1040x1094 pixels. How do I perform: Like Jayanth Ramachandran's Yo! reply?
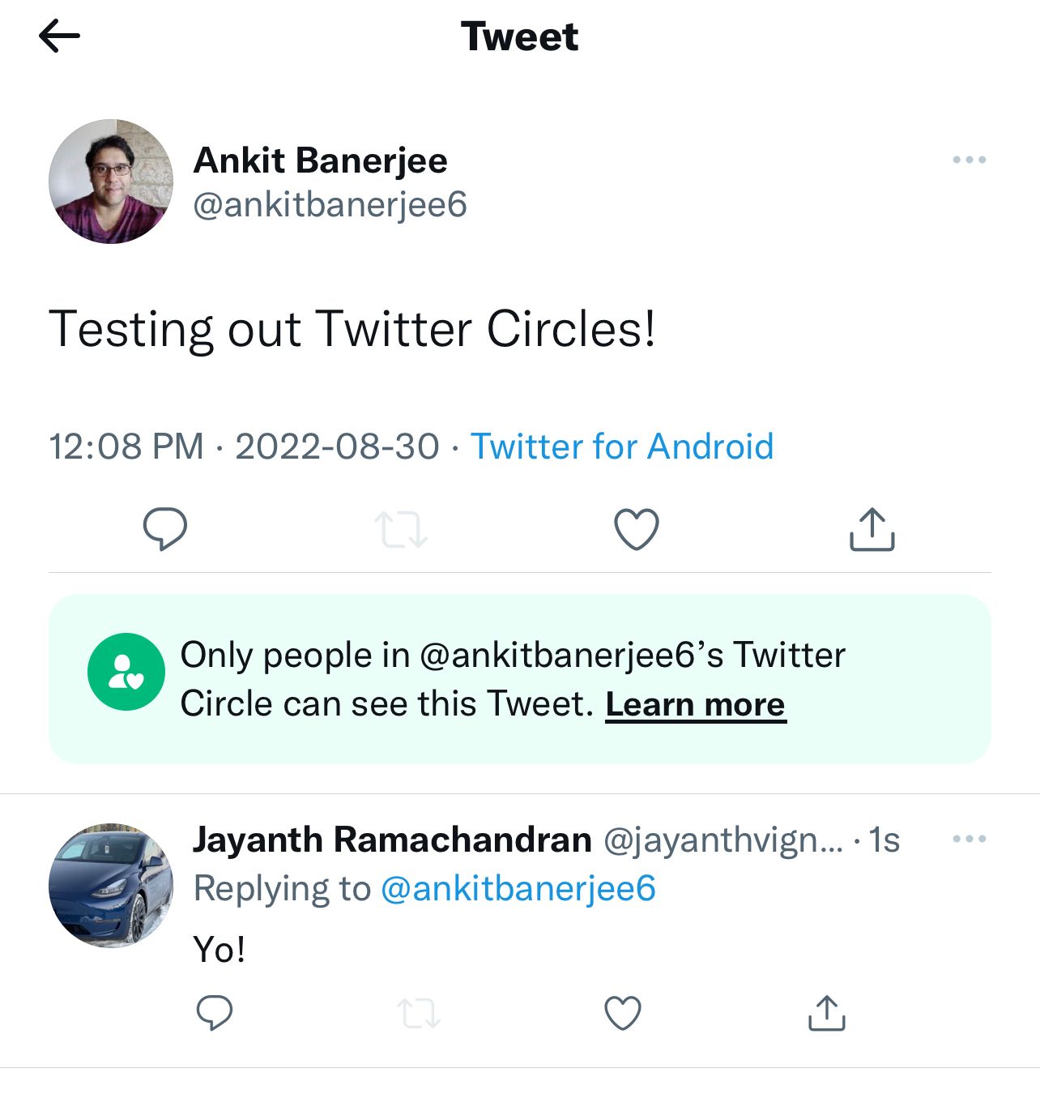(x=623, y=1013)
